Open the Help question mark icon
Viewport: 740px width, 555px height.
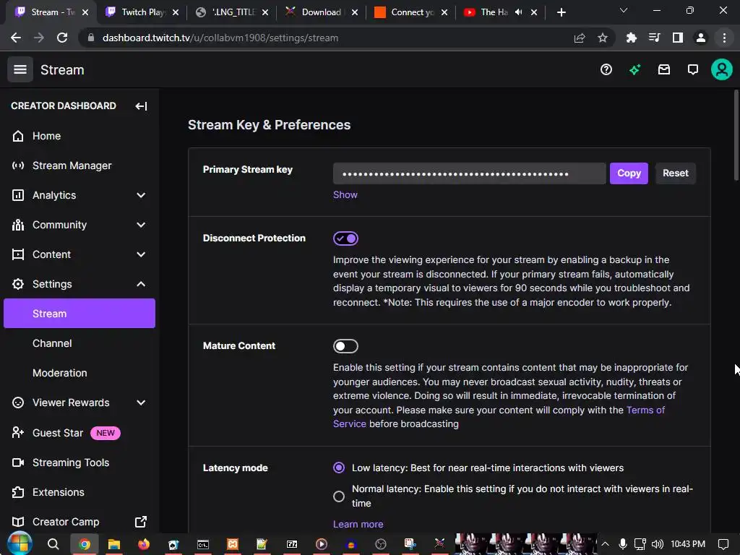(606, 70)
